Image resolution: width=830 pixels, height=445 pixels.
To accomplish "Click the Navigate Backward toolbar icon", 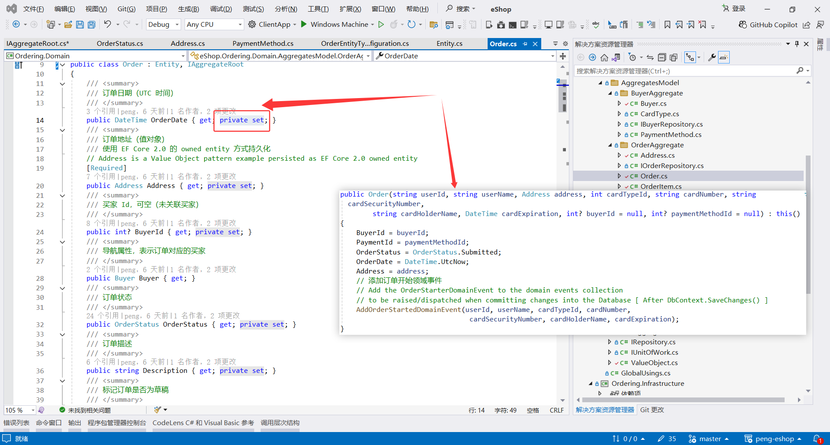I will [x=16, y=25].
